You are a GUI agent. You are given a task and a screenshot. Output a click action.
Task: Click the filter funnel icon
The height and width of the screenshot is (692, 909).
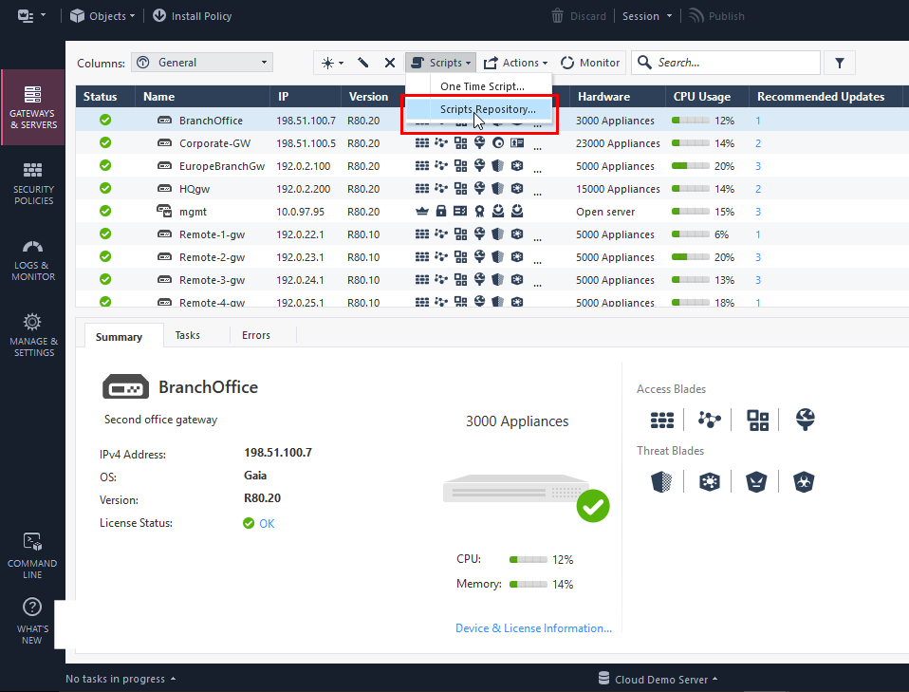[x=840, y=63]
